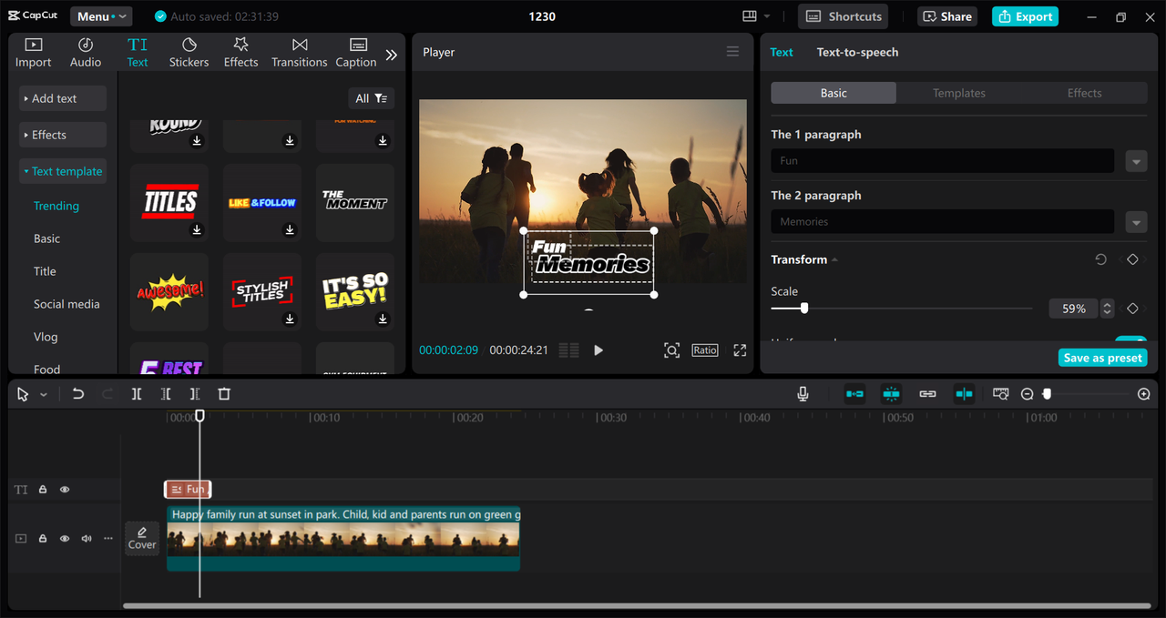Open the Caption tab
The width and height of the screenshot is (1166, 618).
click(x=356, y=53)
